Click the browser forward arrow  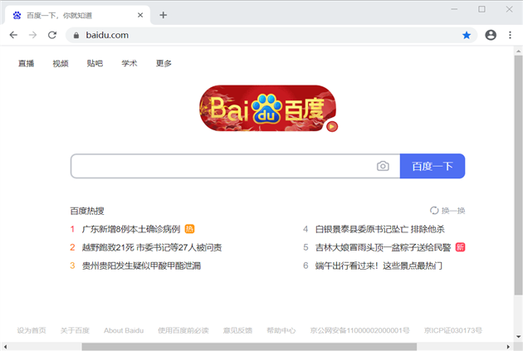tap(32, 35)
